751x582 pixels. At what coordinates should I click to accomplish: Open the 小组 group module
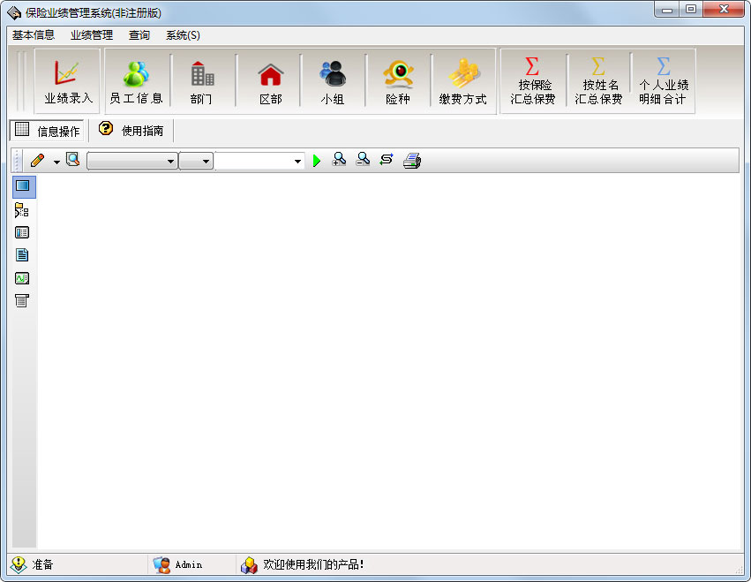[x=333, y=81]
